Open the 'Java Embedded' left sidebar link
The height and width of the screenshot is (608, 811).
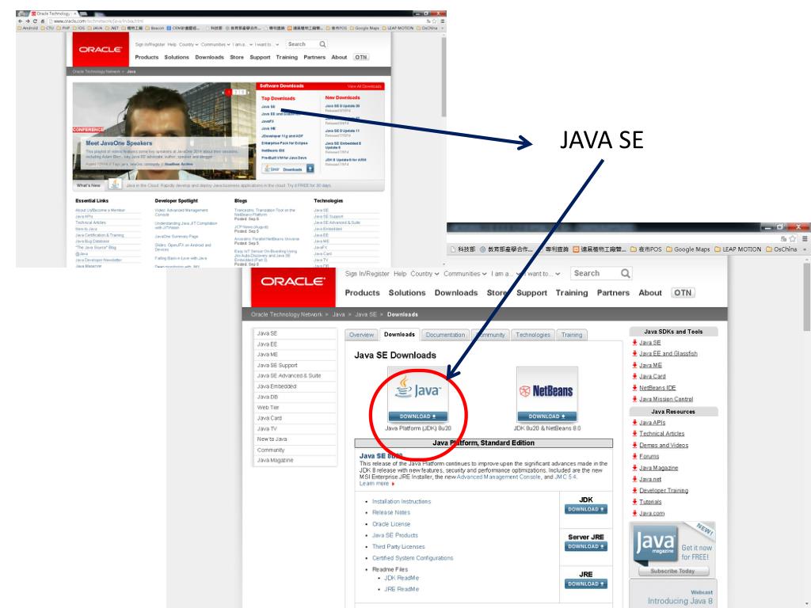(276, 386)
